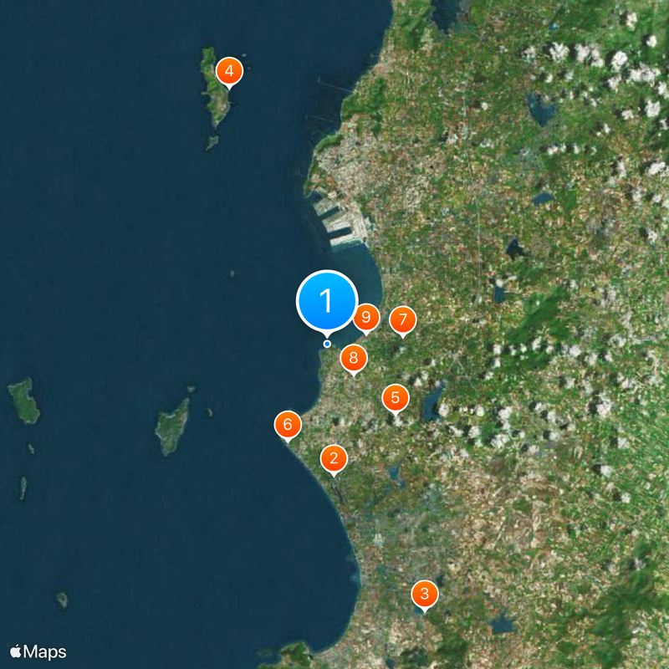Click the dark lake right of pin 5
The image size is (669, 669).
point(432,401)
